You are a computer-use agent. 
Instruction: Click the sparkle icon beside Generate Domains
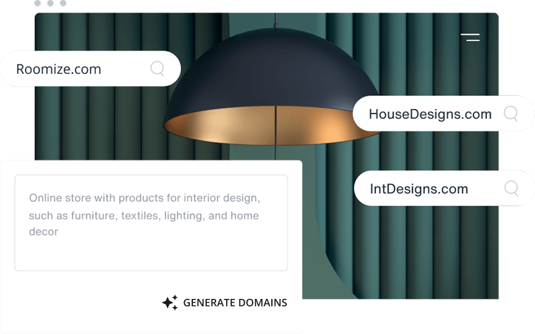tap(170, 303)
